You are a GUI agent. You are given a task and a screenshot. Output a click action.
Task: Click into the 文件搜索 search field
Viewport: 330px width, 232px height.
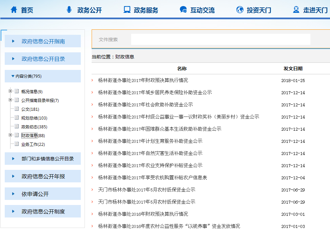220,40
